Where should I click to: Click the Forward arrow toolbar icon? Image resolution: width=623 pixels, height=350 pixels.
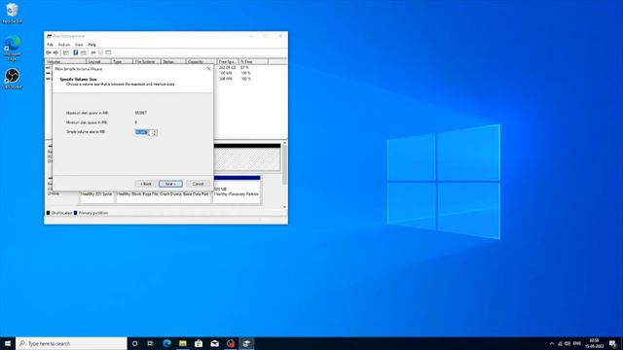click(55, 52)
